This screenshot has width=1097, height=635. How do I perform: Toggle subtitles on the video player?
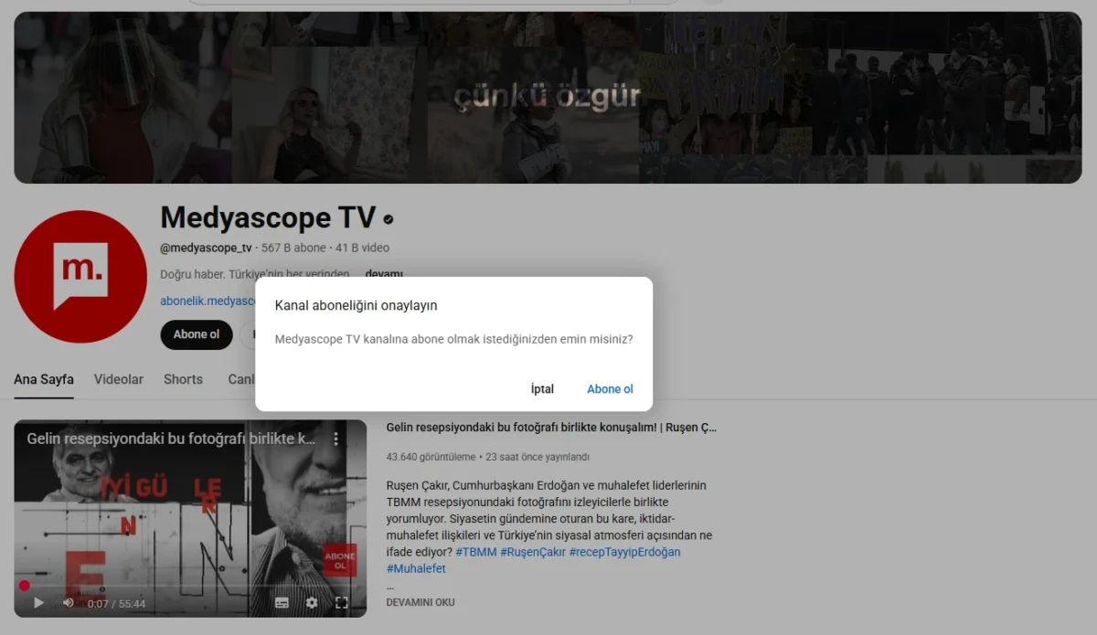(x=282, y=603)
